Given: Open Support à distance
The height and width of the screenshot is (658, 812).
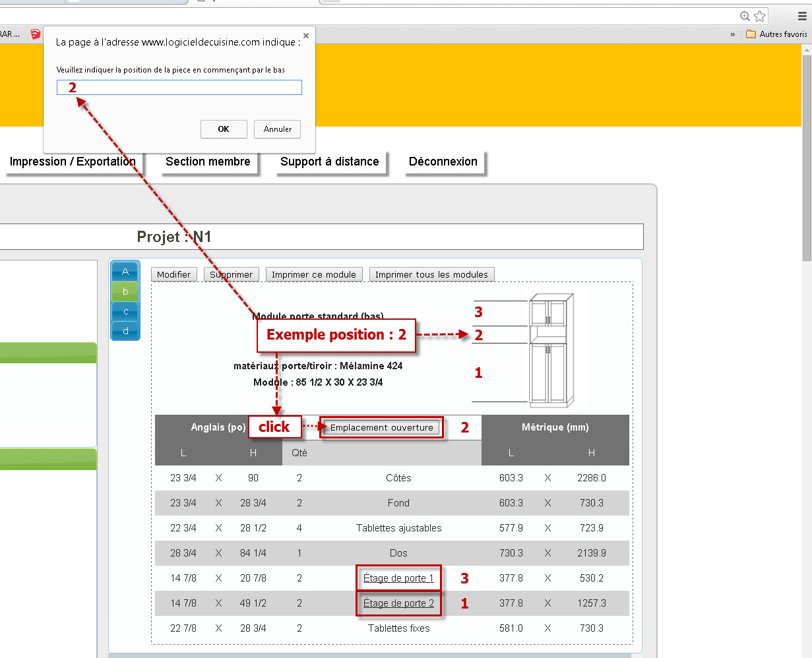Looking at the screenshot, I should coord(329,162).
